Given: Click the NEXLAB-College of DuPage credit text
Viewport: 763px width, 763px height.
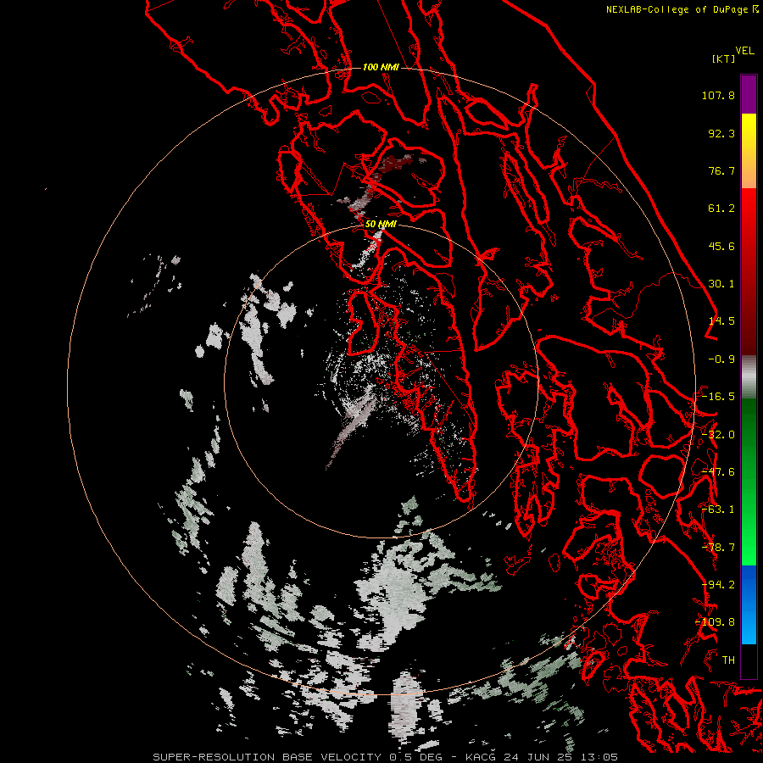Looking at the screenshot, I should click(677, 9).
